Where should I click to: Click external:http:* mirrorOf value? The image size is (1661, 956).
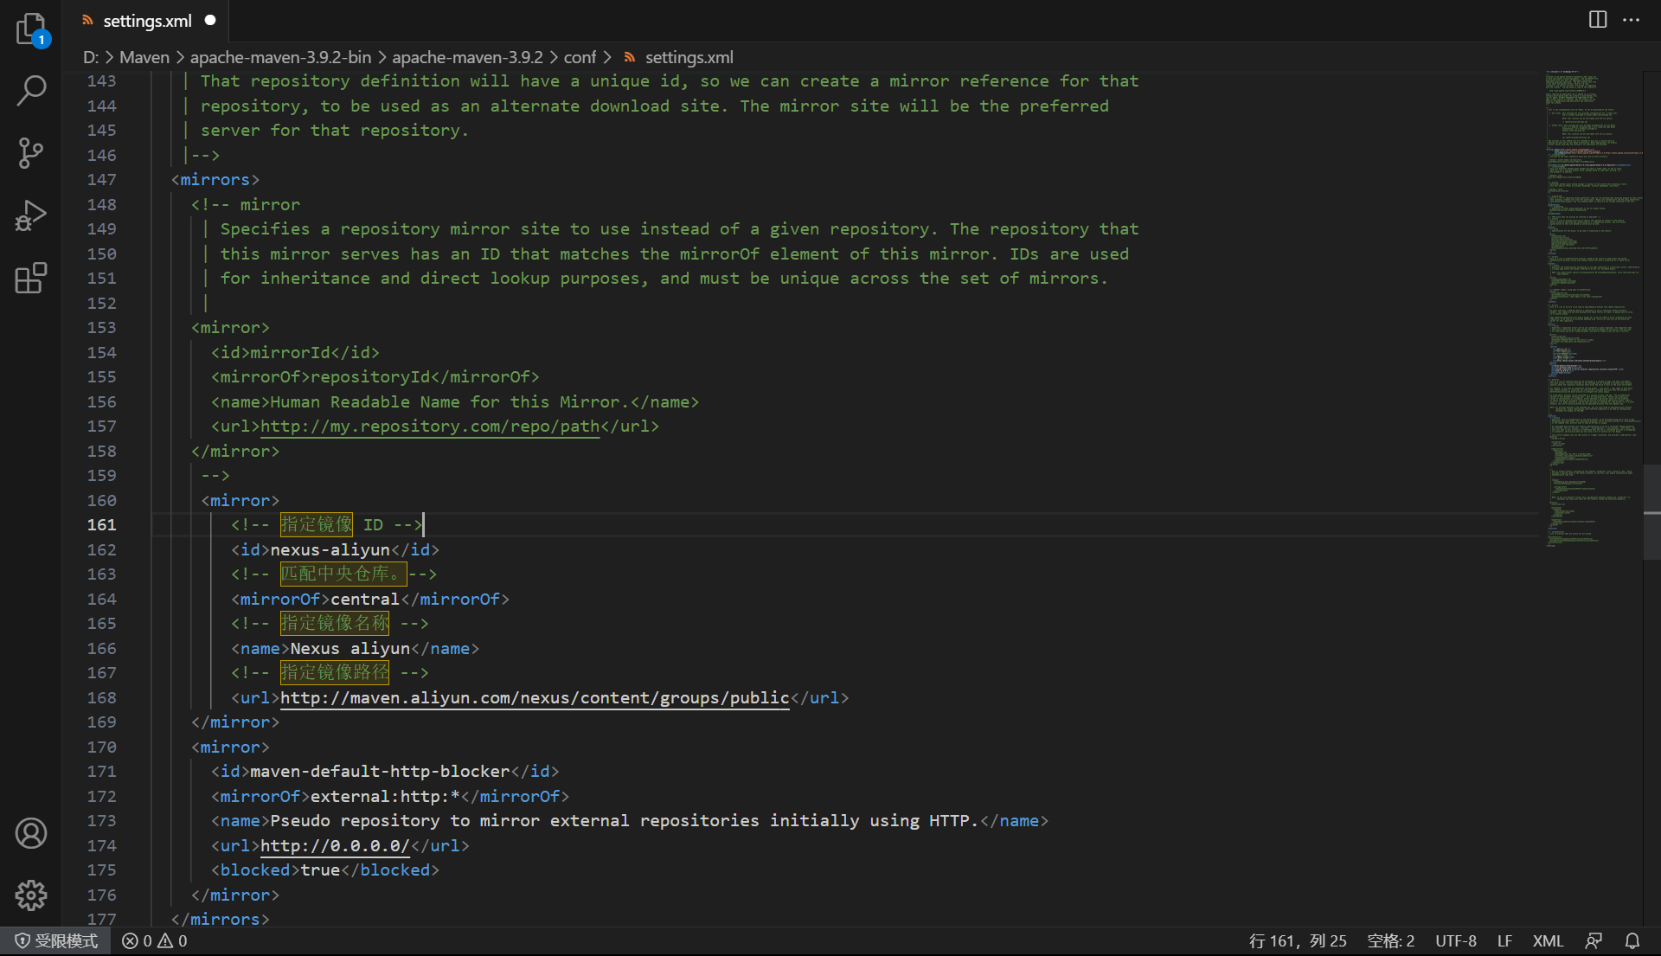pos(385,796)
